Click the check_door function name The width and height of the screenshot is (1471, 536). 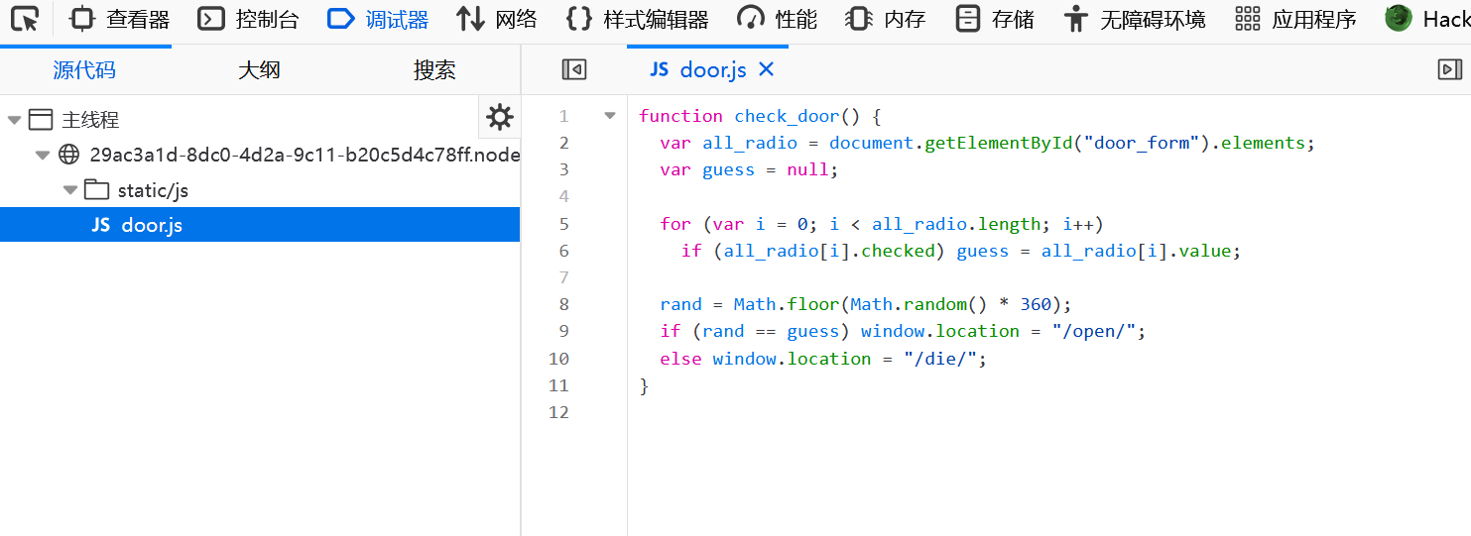tap(787, 116)
